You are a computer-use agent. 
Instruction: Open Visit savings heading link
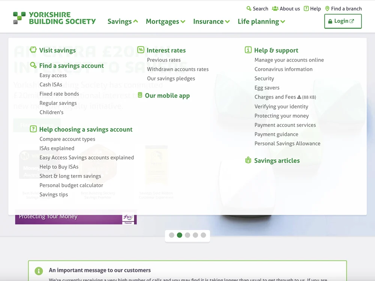pyautogui.click(x=57, y=51)
